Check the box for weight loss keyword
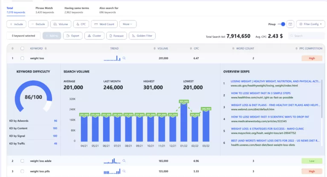The image size is (327, 177). click(x=22, y=58)
